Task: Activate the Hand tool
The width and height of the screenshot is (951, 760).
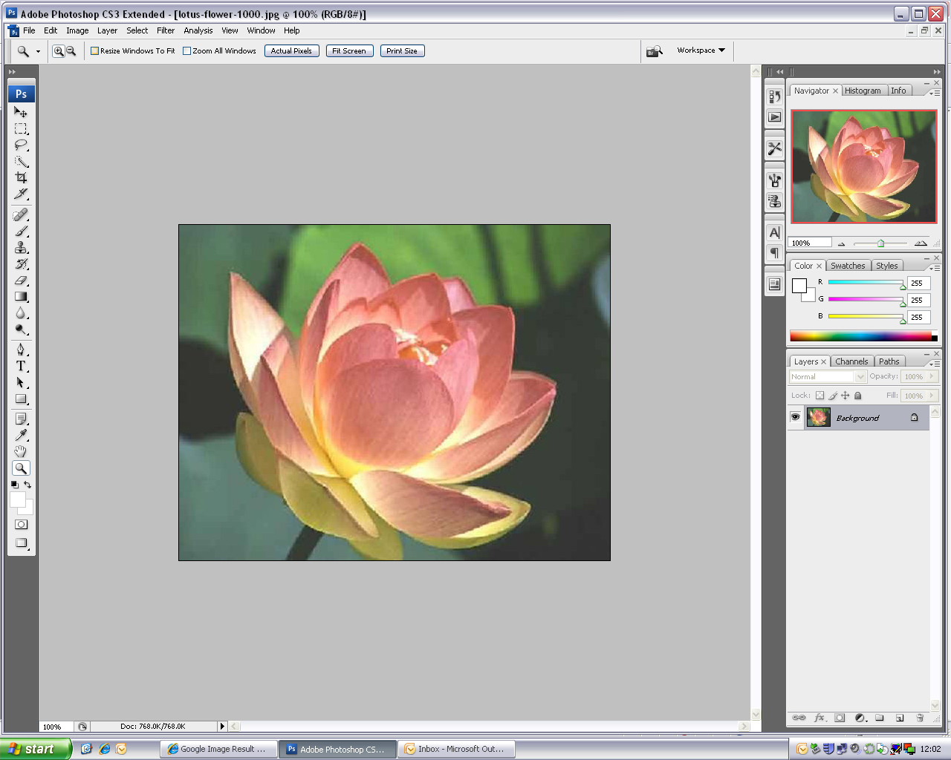Action: (21, 451)
